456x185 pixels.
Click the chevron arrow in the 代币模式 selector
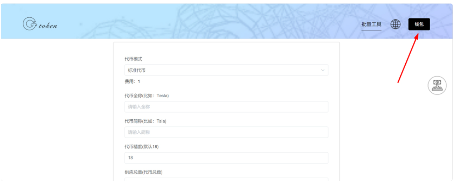pyautogui.click(x=323, y=70)
